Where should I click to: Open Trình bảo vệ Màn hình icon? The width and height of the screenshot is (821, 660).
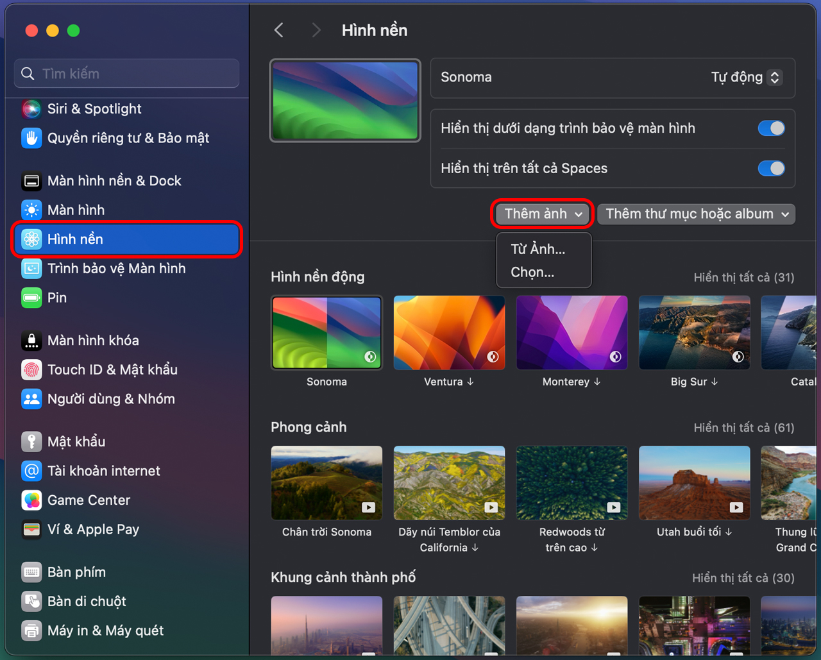(31, 268)
